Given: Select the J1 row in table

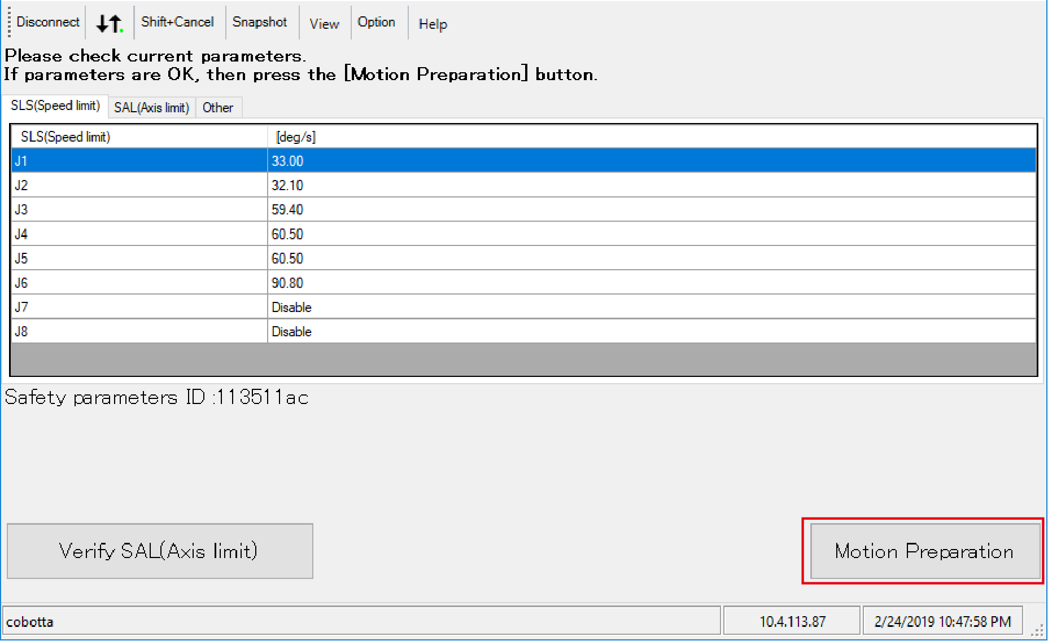Looking at the screenshot, I should [138, 161].
